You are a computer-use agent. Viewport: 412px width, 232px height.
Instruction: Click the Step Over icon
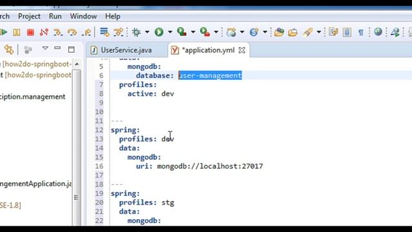click(x=72, y=32)
